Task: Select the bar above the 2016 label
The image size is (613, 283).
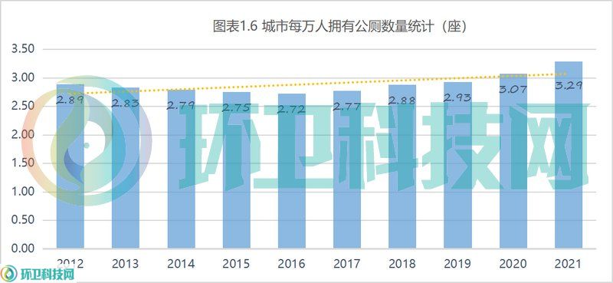Action: (x=292, y=171)
